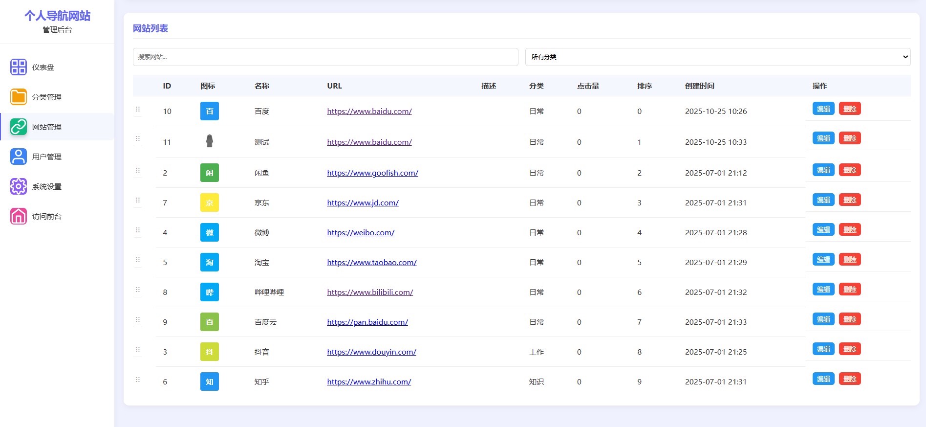
Task: Click 删除 button for 抖音 row
Action: point(849,349)
